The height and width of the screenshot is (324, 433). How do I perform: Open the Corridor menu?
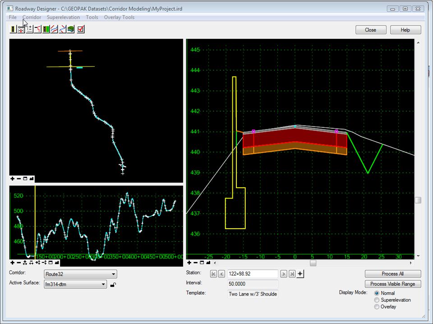tap(32, 17)
